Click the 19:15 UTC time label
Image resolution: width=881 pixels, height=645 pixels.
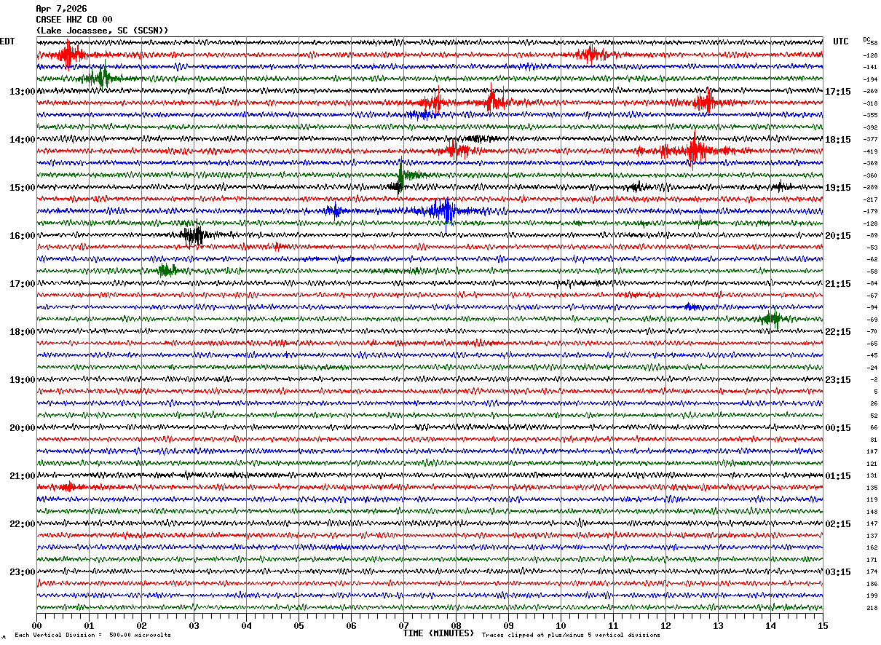838,188
